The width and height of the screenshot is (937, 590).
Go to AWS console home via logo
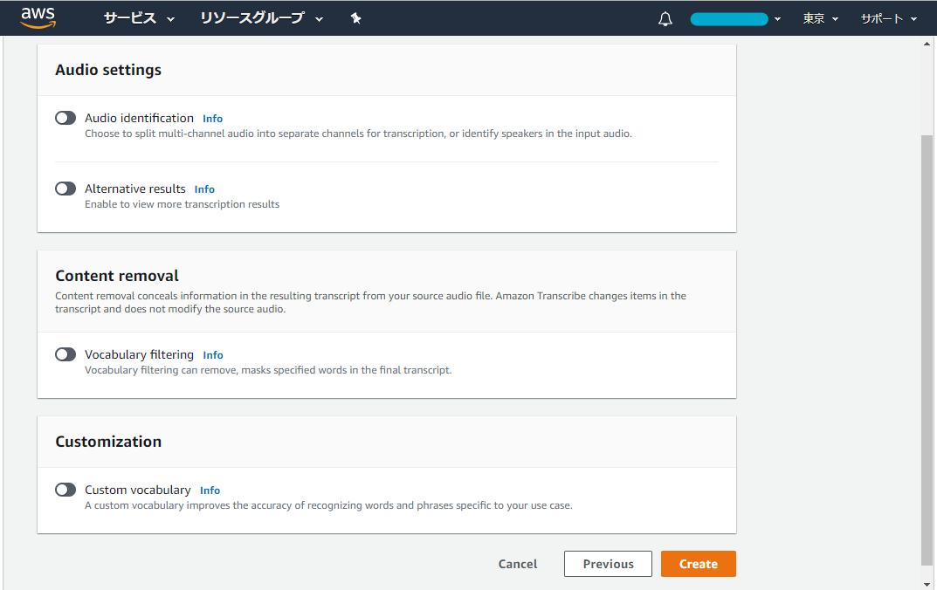pyautogui.click(x=38, y=18)
